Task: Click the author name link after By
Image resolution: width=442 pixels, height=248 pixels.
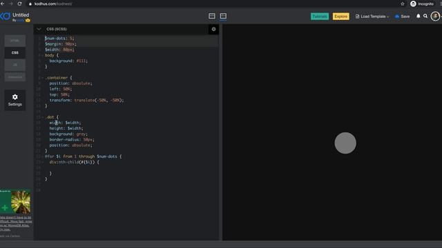Action: [x=21, y=20]
